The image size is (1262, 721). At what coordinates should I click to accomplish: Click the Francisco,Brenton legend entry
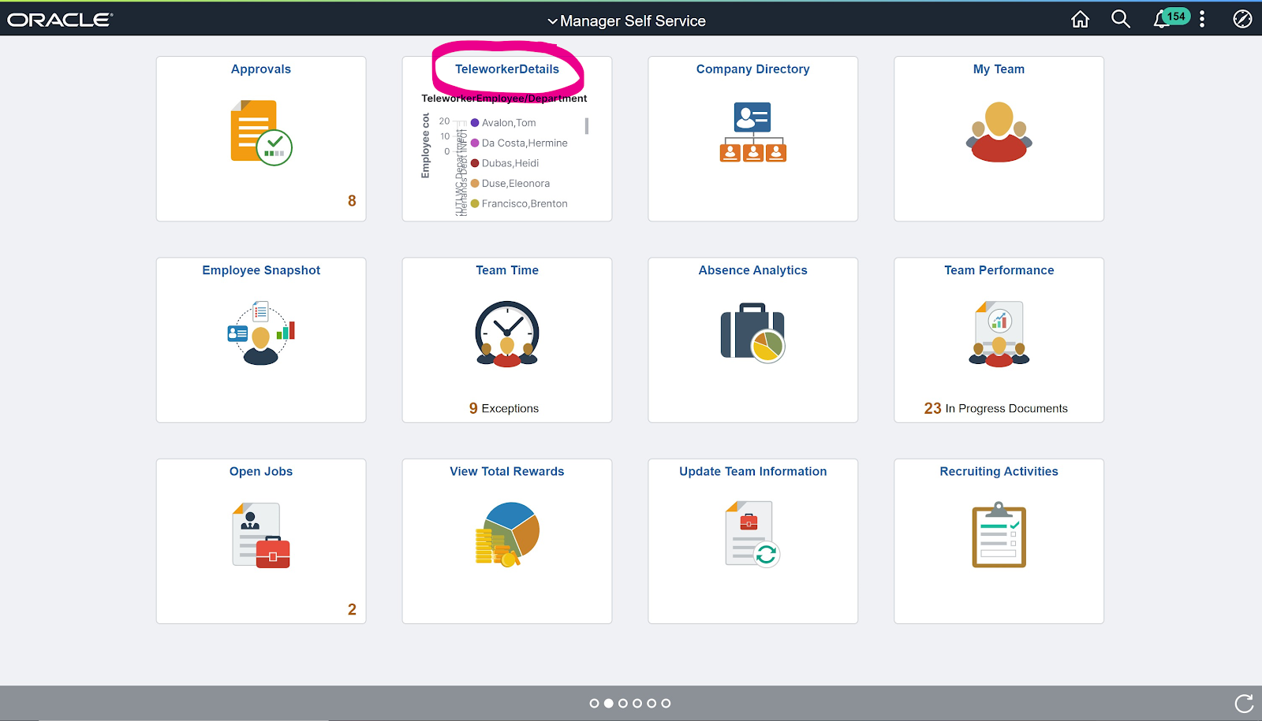[x=519, y=203]
